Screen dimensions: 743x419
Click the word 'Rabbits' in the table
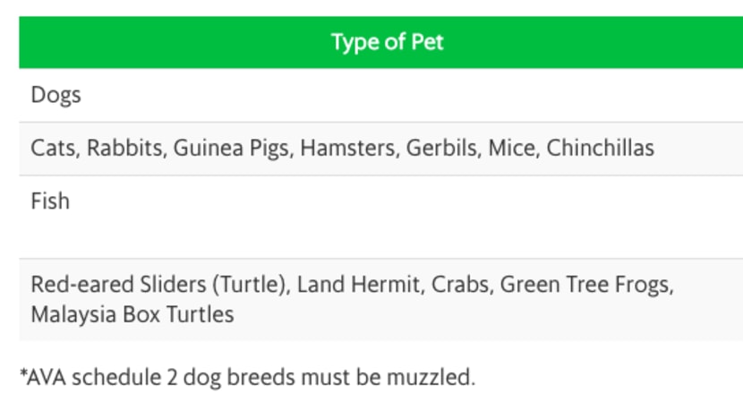(125, 148)
